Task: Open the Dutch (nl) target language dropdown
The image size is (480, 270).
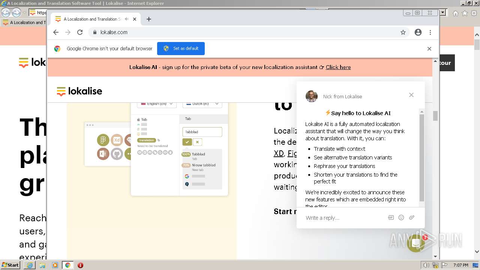Action: coord(202,104)
